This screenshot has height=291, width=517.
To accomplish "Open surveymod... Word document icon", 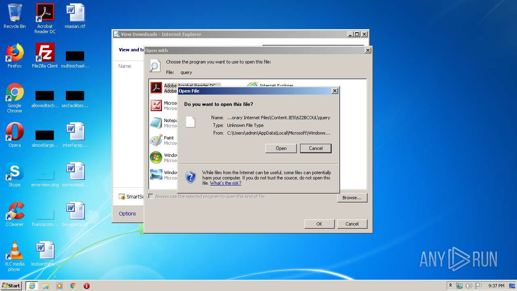I will click(x=75, y=175).
